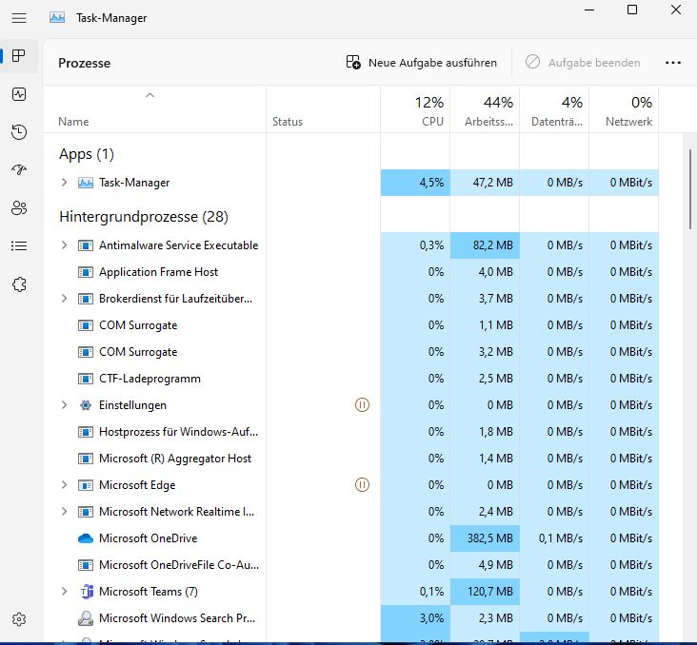Click the CTF-Ladeprogramm process icon
697x645 pixels.
pyautogui.click(x=86, y=379)
